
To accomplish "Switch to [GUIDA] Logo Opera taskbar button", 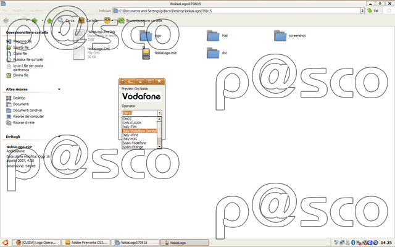I will [x=36, y=243].
